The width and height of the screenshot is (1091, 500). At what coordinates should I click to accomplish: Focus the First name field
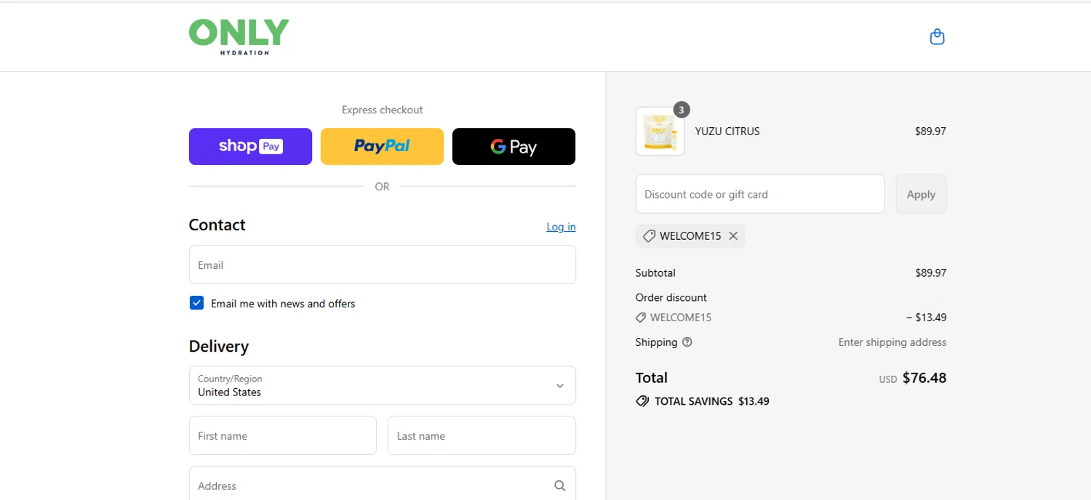282,435
